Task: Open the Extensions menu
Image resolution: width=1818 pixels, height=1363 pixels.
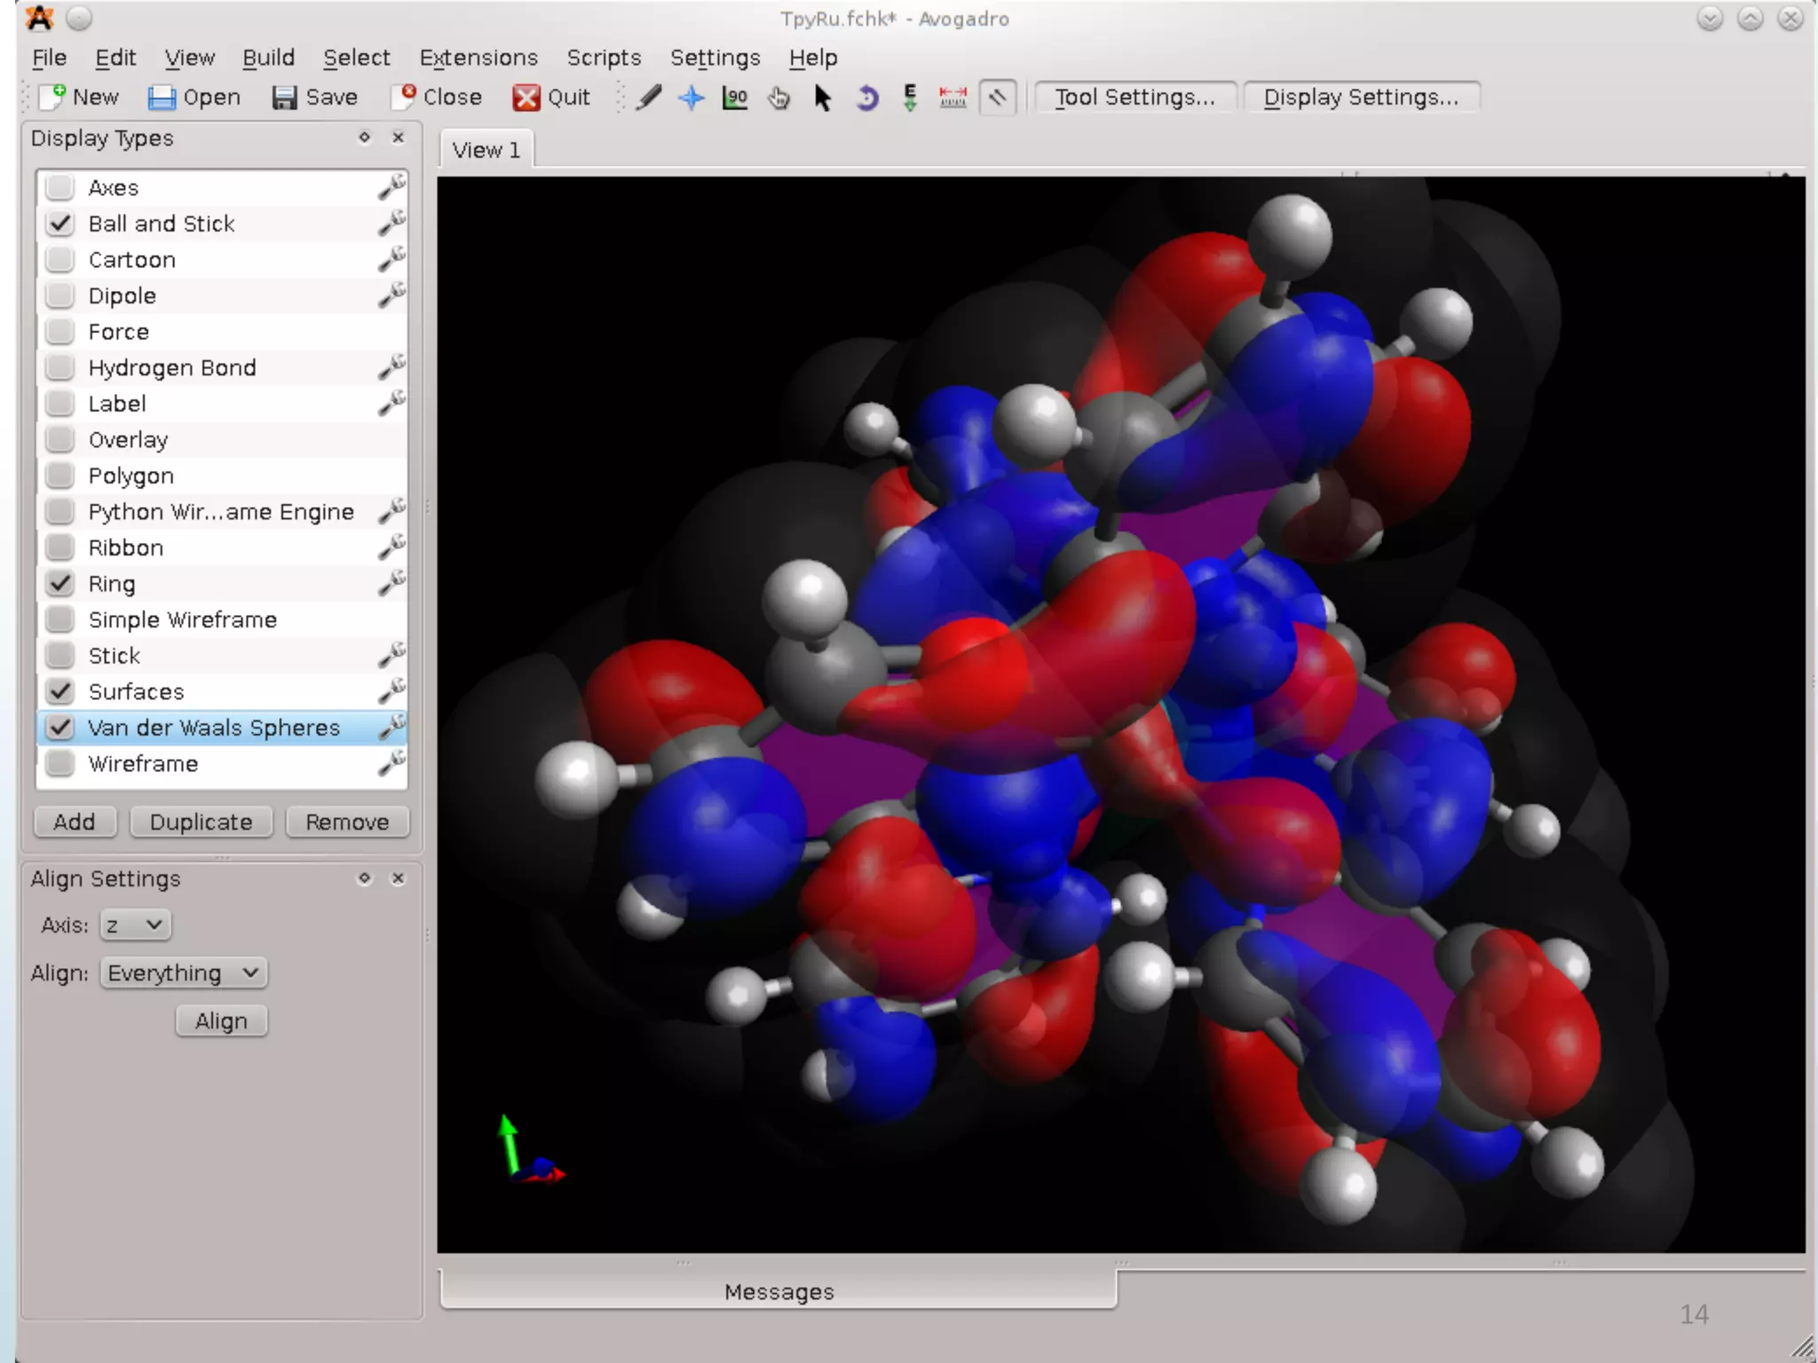Action: click(478, 58)
